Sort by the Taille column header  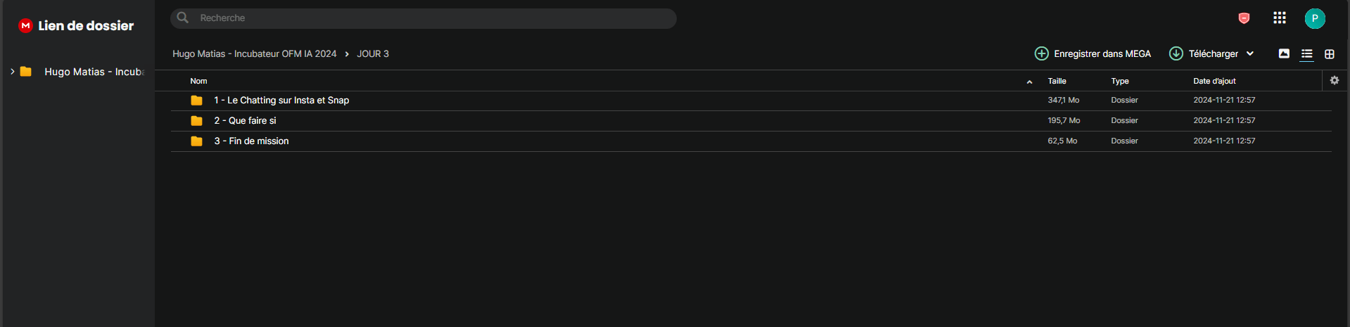coord(1057,81)
